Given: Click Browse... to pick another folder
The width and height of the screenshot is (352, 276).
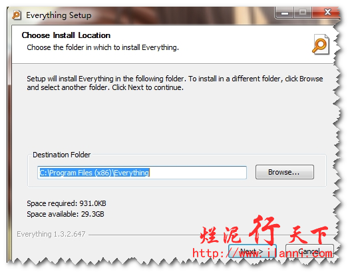Looking at the screenshot, I should (284, 172).
